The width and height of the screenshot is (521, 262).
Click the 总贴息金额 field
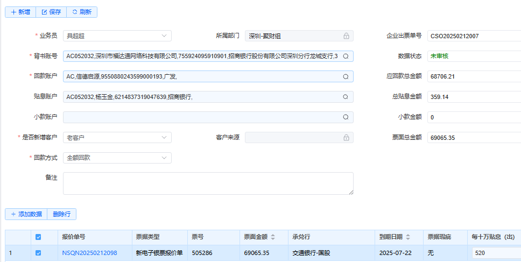474,97
